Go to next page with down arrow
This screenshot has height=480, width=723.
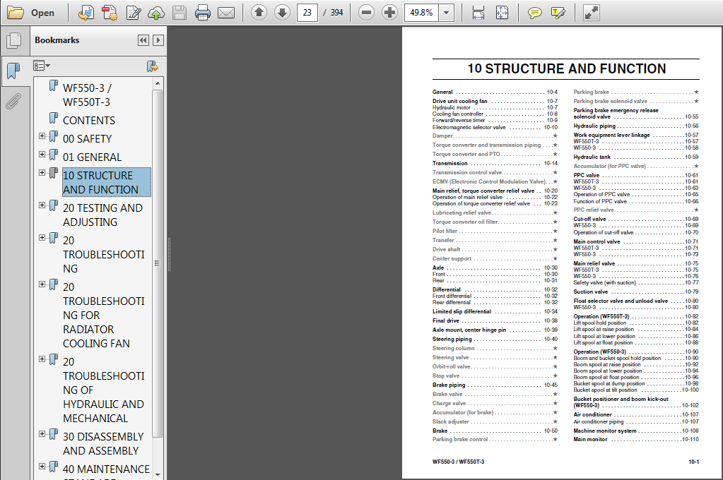282,13
